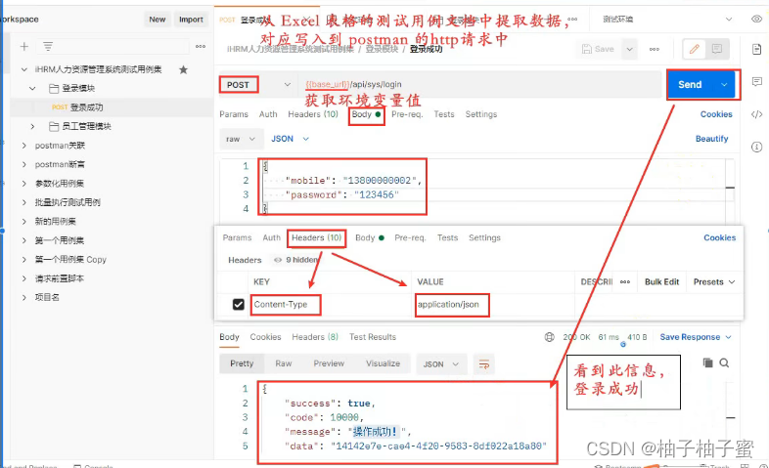Expand the postman关联 collection
769x468 pixels.
(x=24, y=146)
